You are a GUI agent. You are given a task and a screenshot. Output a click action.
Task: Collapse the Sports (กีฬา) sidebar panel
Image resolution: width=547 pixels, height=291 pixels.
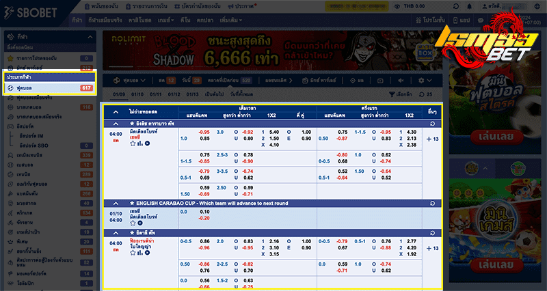point(90,37)
